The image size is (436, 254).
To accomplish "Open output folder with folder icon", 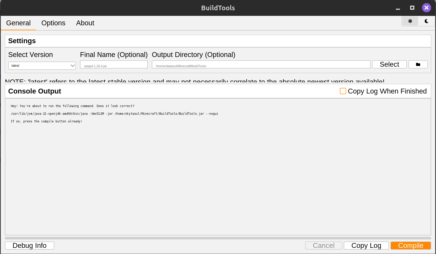I will coord(418,64).
